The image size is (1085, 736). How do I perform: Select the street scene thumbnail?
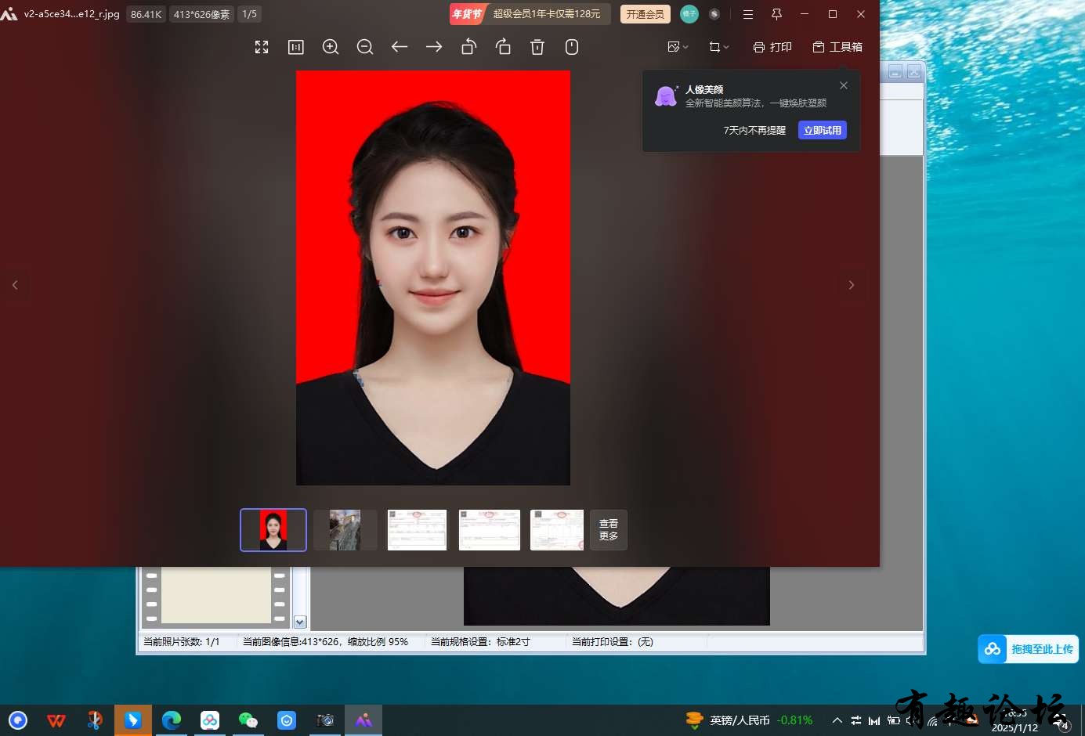pos(345,530)
